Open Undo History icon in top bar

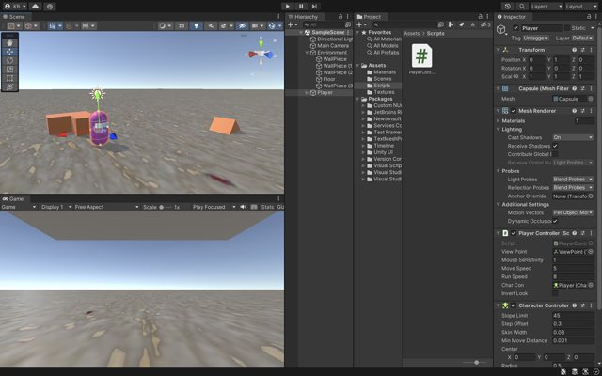click(x=508, y=7)
